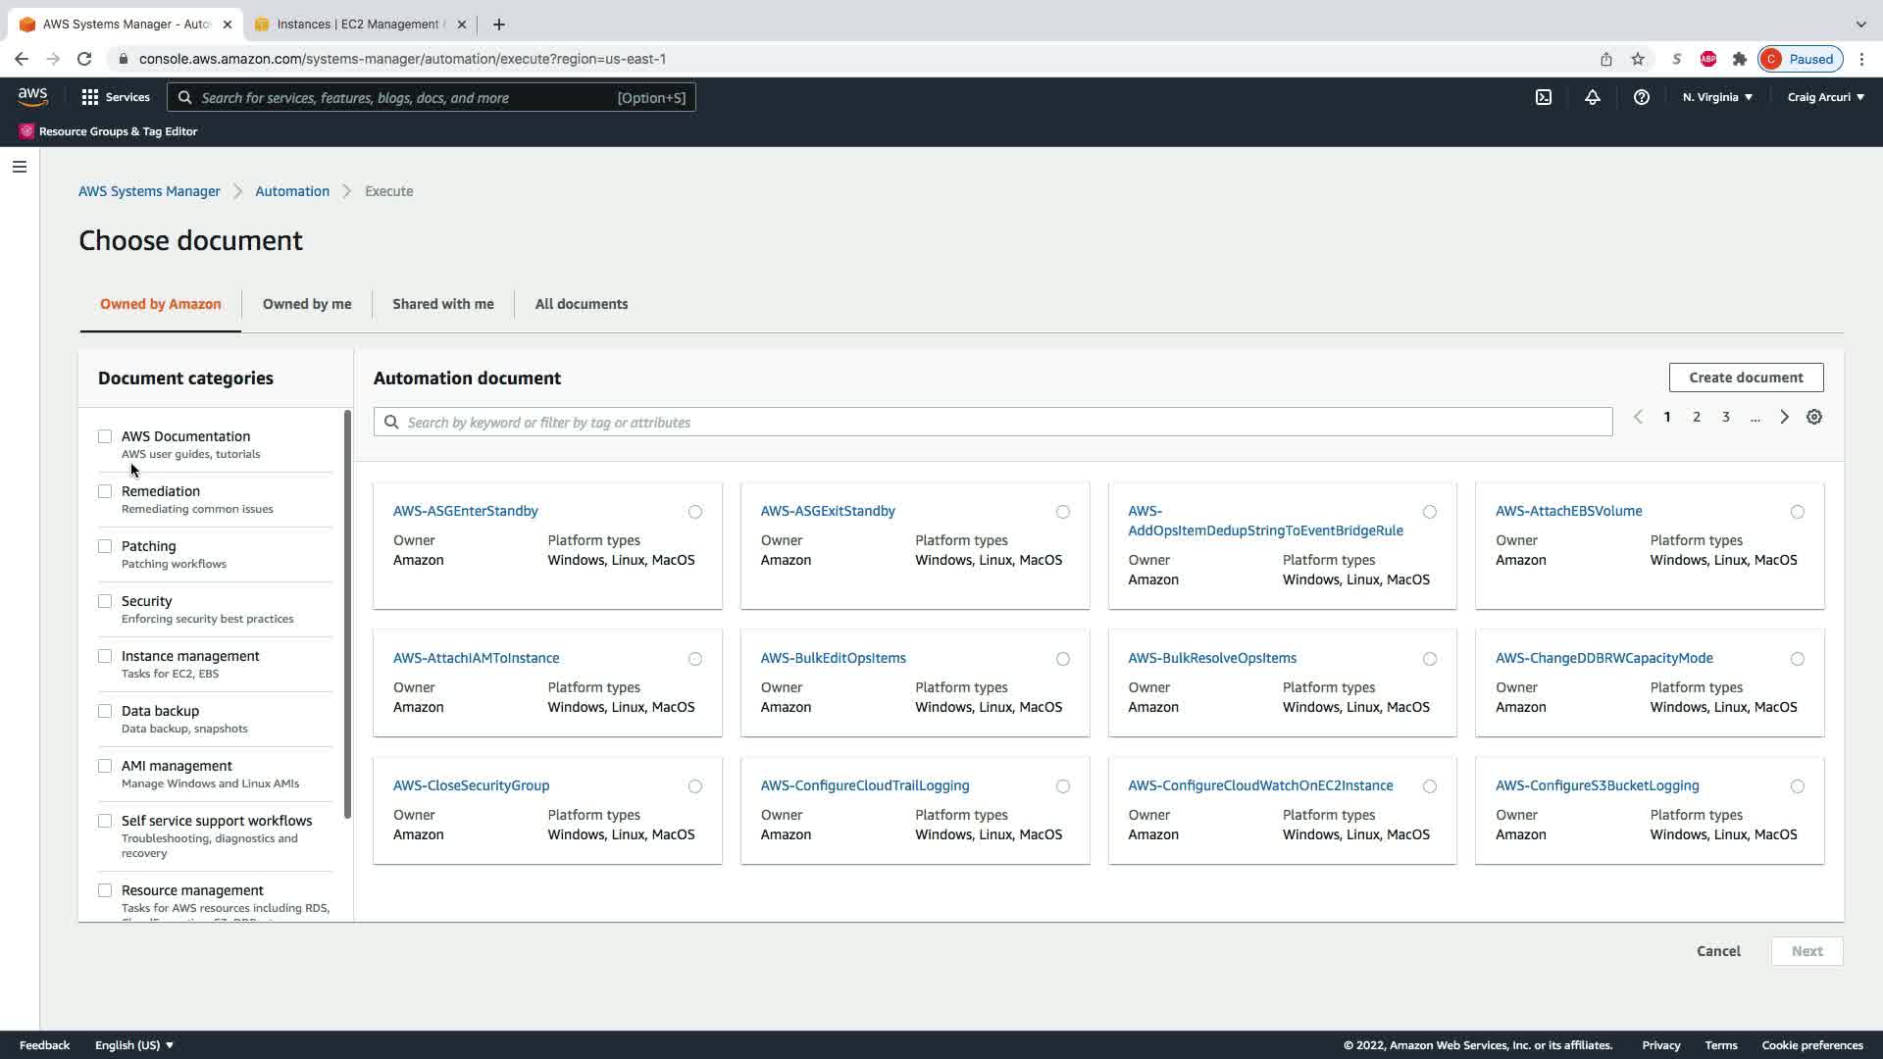The width and height of the screenshot is (1883, 1059).
Task: Bookmark page with star icon
Action: click(x=1637, y=59)
